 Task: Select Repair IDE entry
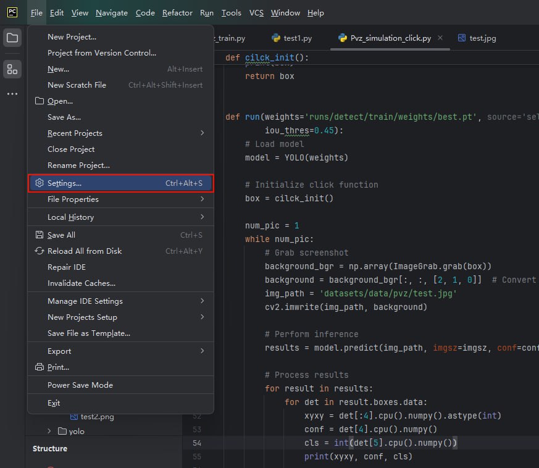(x=120, y=267)
